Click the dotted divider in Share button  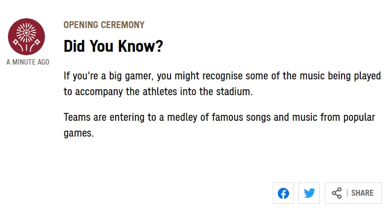coord(347,193)
